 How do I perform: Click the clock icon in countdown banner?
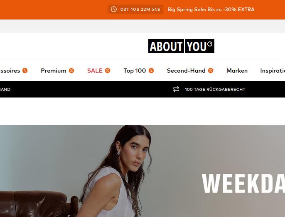click(114, 9)
